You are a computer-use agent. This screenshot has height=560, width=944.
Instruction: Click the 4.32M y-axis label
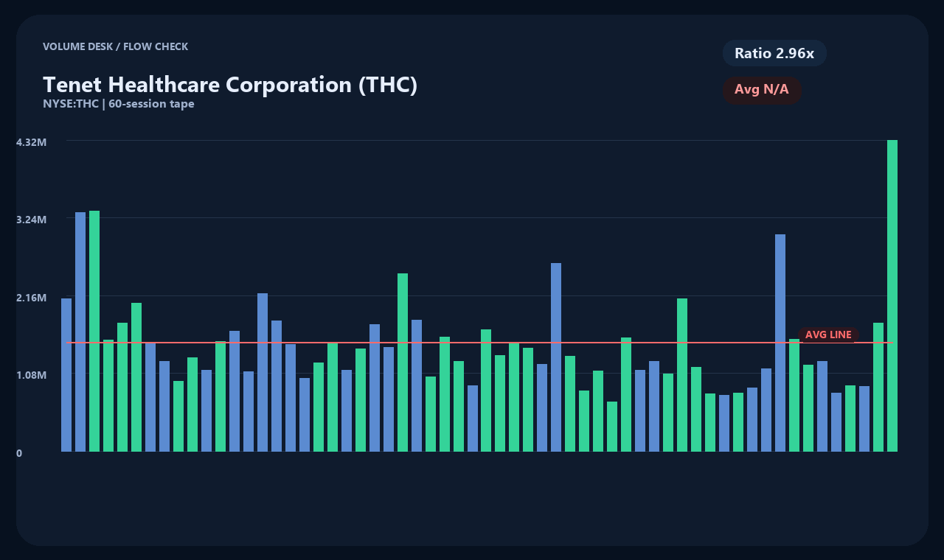[x=32, y=141]
